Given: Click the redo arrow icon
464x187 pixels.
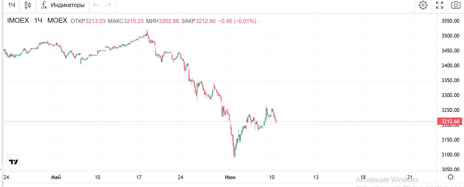Looking at the screenshot, I should click(108, 5).
